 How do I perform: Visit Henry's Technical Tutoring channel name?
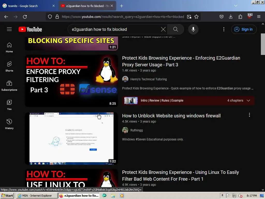click(149, 79)
